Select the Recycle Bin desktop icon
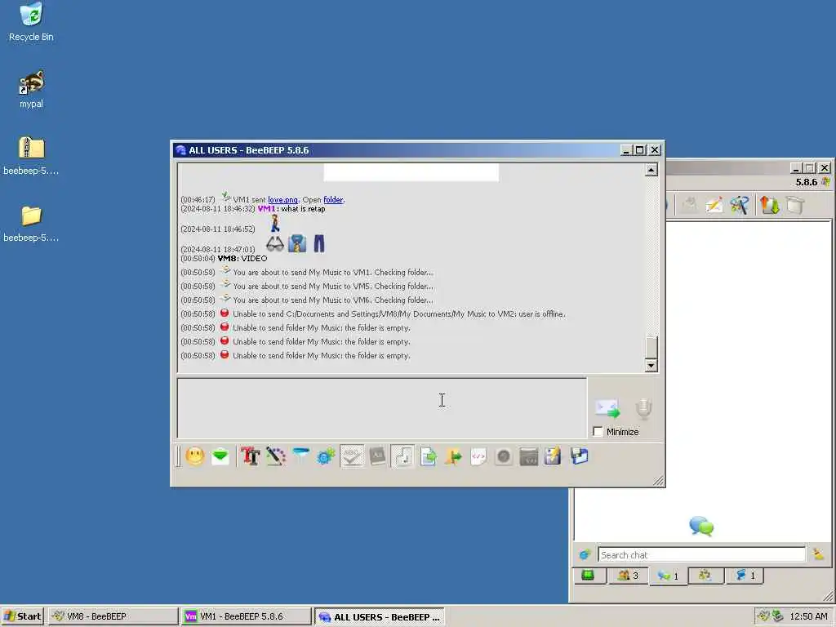The height and width of the screenshot is (627, 836). coord(31,22)
